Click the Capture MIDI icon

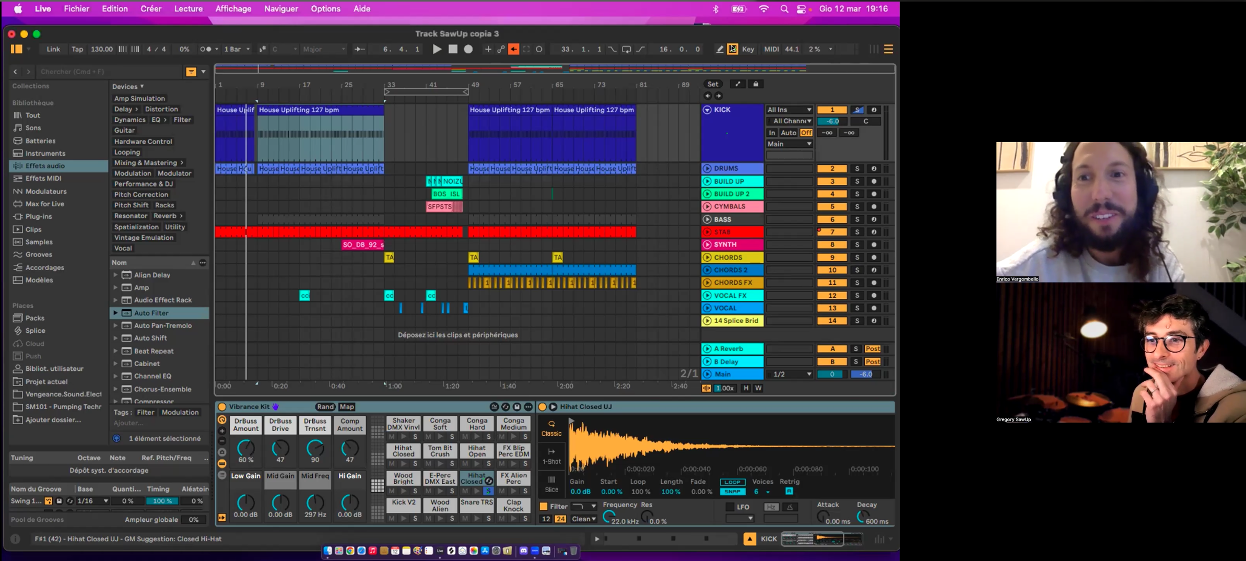point(526,49)
